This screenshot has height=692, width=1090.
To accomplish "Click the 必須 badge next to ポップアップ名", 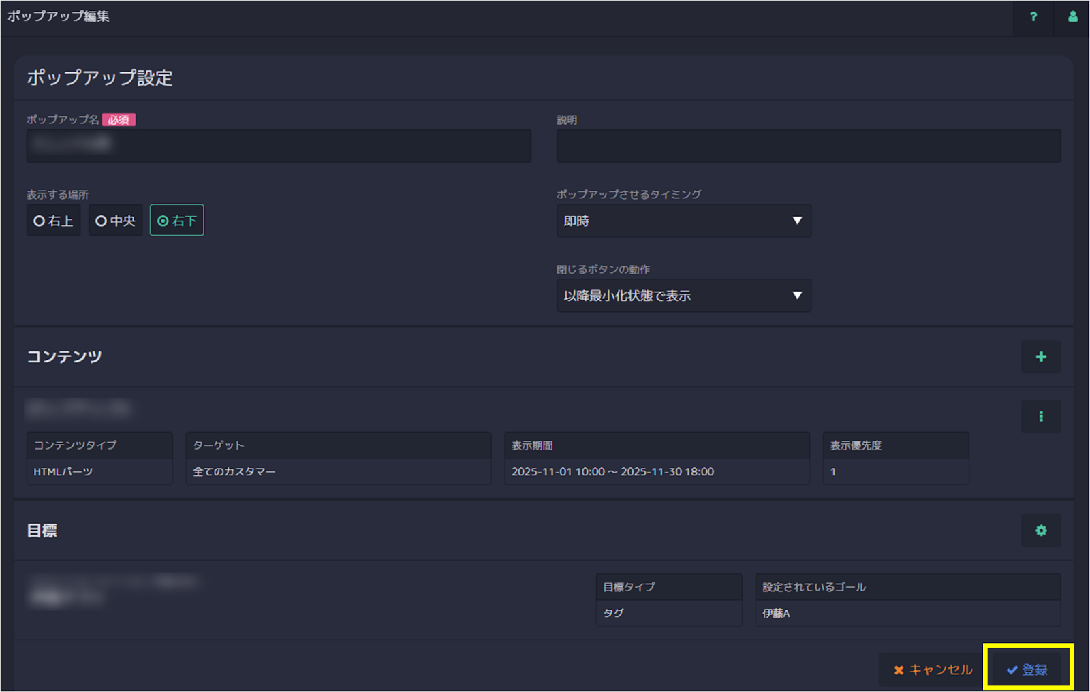I will pyautogui.click(x=119, y=119).
